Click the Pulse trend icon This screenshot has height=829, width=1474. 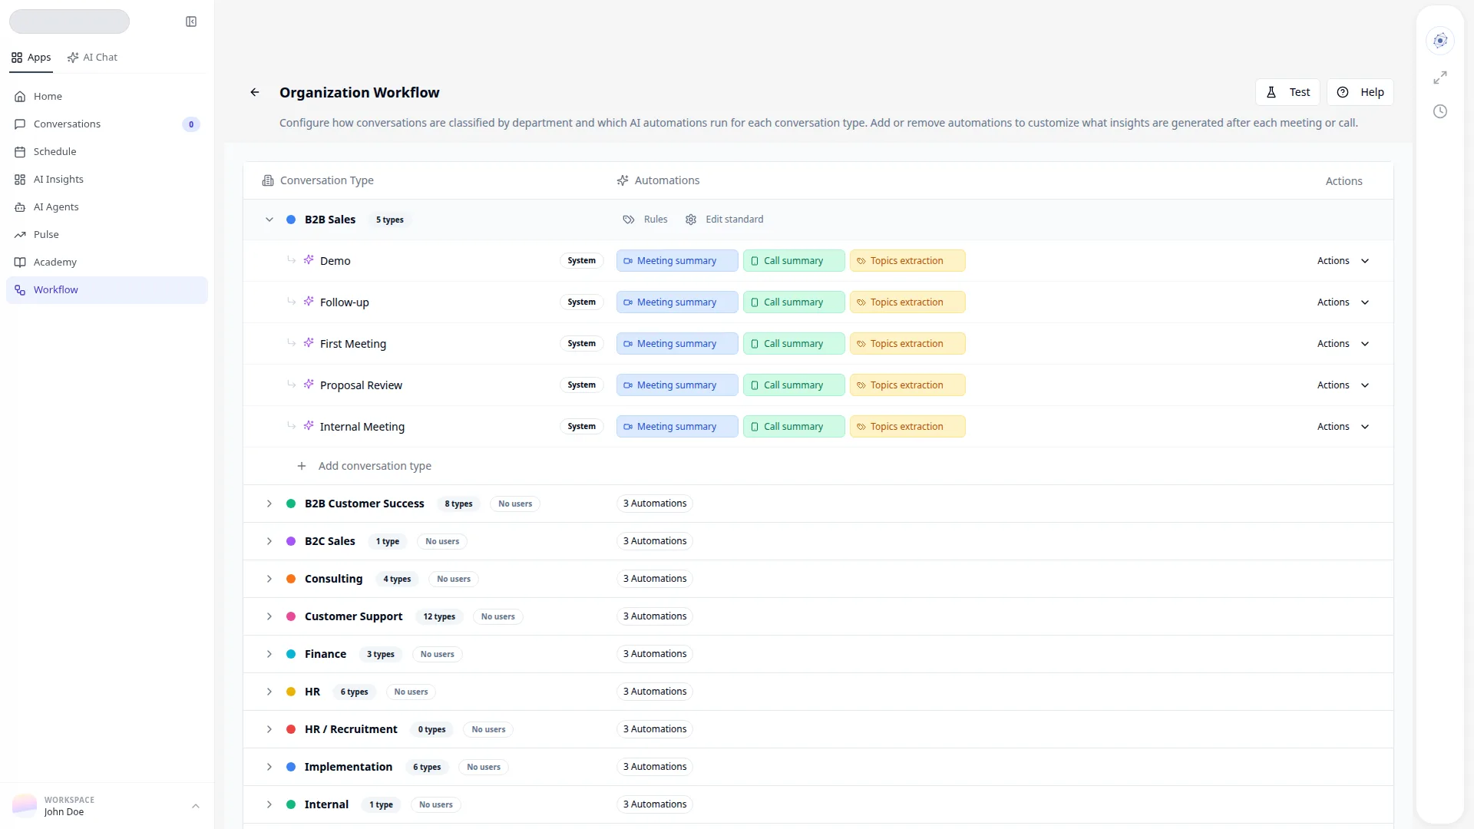point(20,235)
